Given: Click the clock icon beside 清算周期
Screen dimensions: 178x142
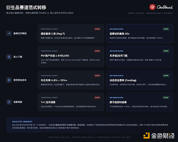Looking at the screenshot, I should pyautogui.click(x=9, y=102).
